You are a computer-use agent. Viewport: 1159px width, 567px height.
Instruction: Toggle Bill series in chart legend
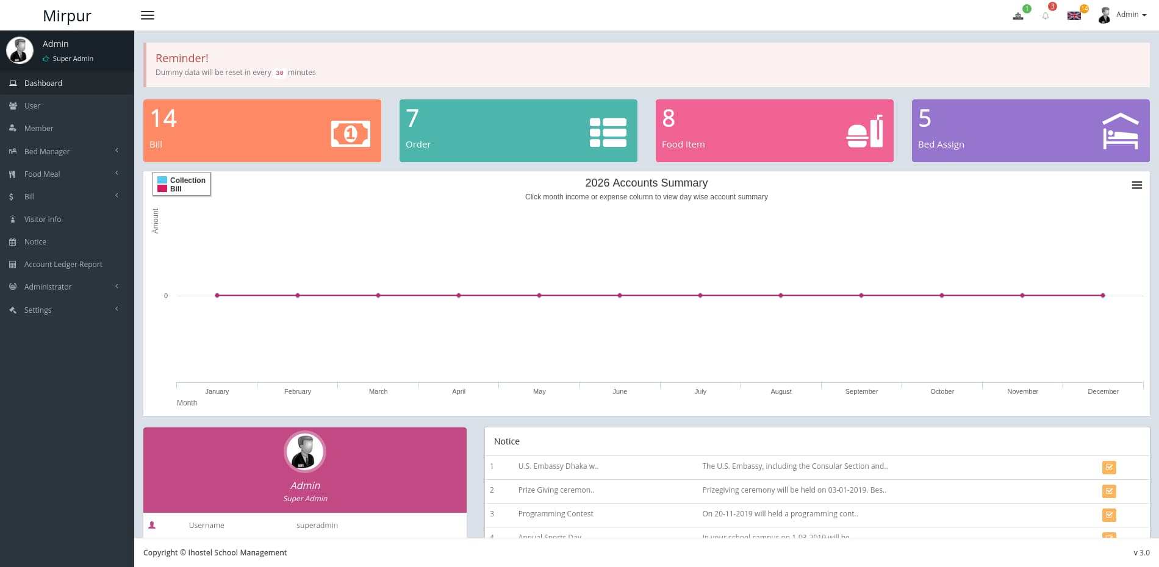(x=176, y=189)
